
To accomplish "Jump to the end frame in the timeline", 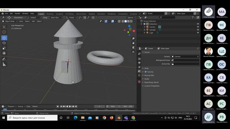I will point(76,106).
